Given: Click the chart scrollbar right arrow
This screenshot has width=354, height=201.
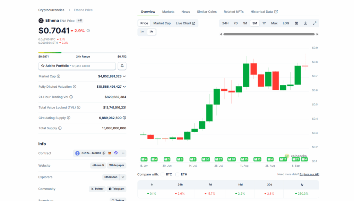Looking at the screenshot, I should tap(317, 34).
